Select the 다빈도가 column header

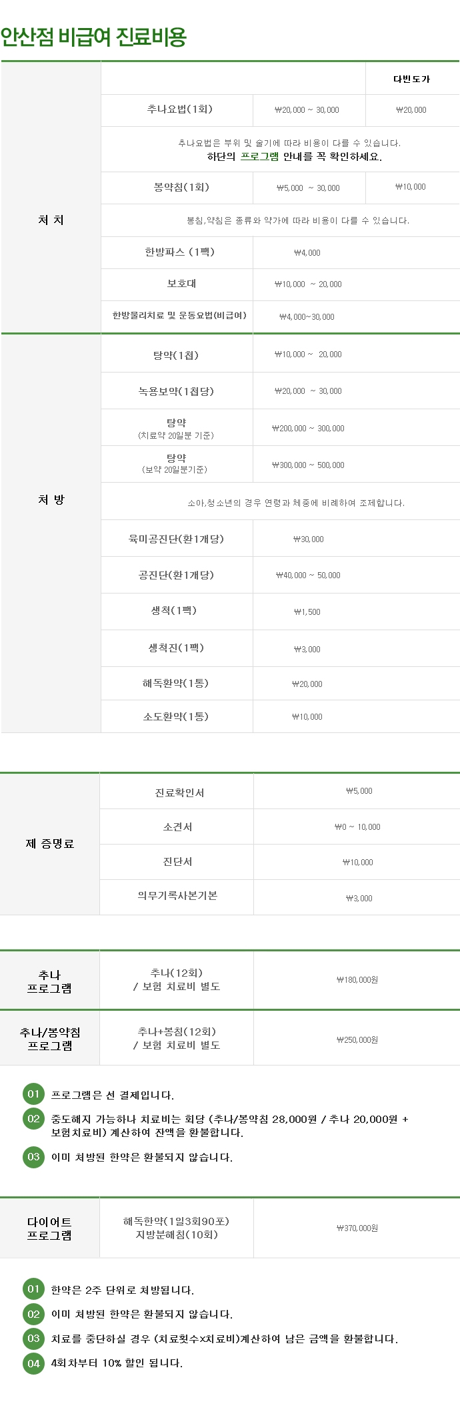(x=411, y=79)
